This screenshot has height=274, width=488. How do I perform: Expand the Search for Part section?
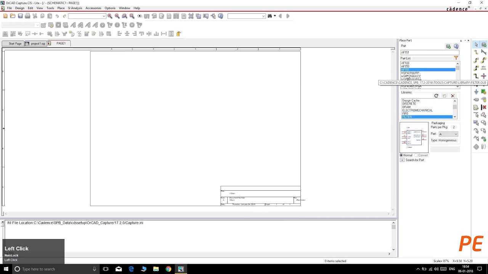402,160
